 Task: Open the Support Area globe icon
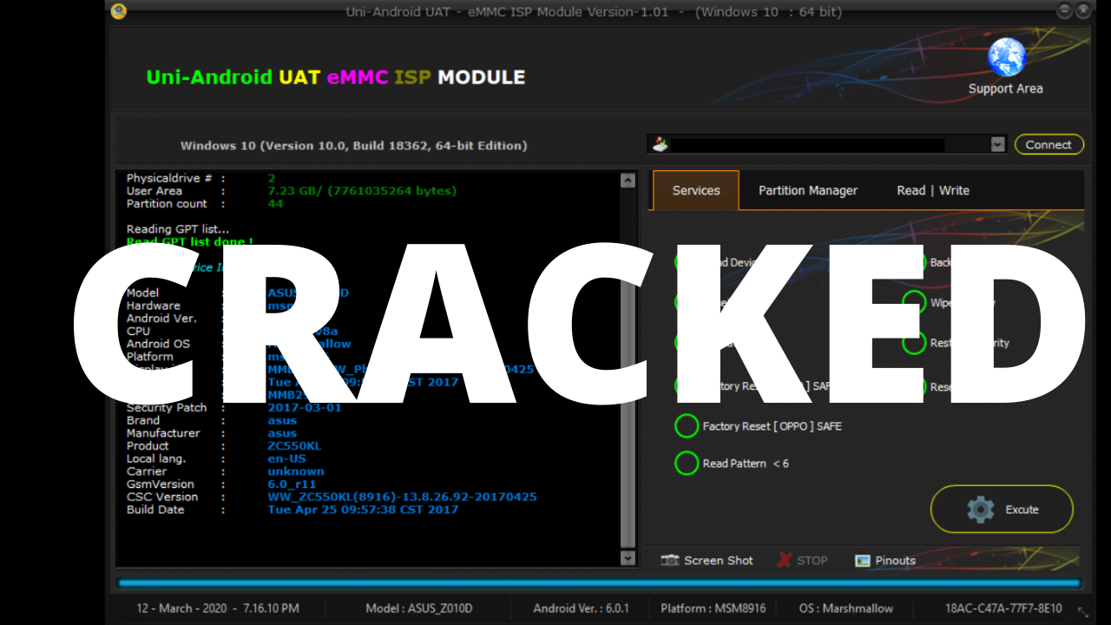coord(1007,57)
